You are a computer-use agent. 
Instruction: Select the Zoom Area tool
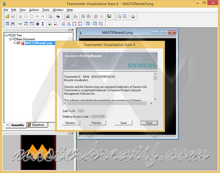(x=26, y=24)
